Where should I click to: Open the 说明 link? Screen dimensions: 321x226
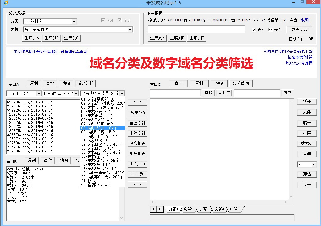coord(305,20)
